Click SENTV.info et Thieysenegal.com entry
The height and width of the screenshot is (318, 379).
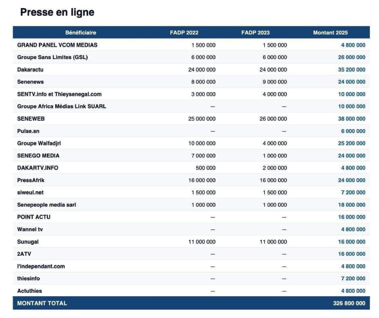(59, 94)
